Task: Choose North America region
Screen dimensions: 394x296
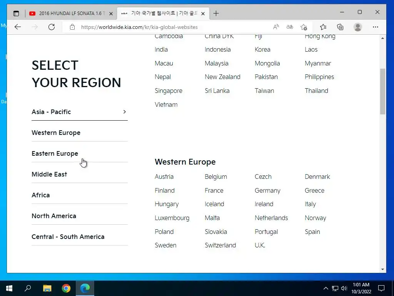Action: (x=79, y=216)
